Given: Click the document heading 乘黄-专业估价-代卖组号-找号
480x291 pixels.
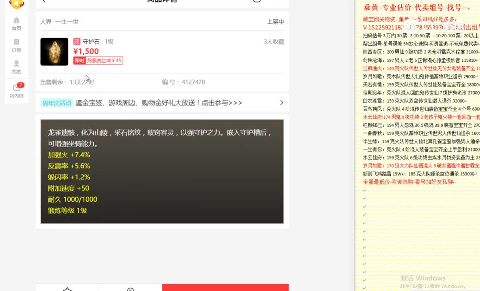Looking at the screenshot, I should [416, 8].
